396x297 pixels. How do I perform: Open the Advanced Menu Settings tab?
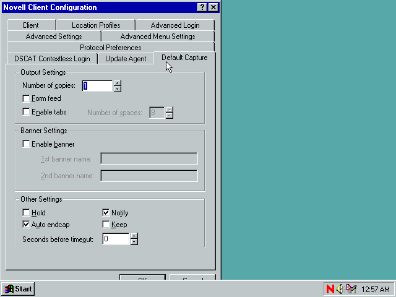[x=158, y=37]
